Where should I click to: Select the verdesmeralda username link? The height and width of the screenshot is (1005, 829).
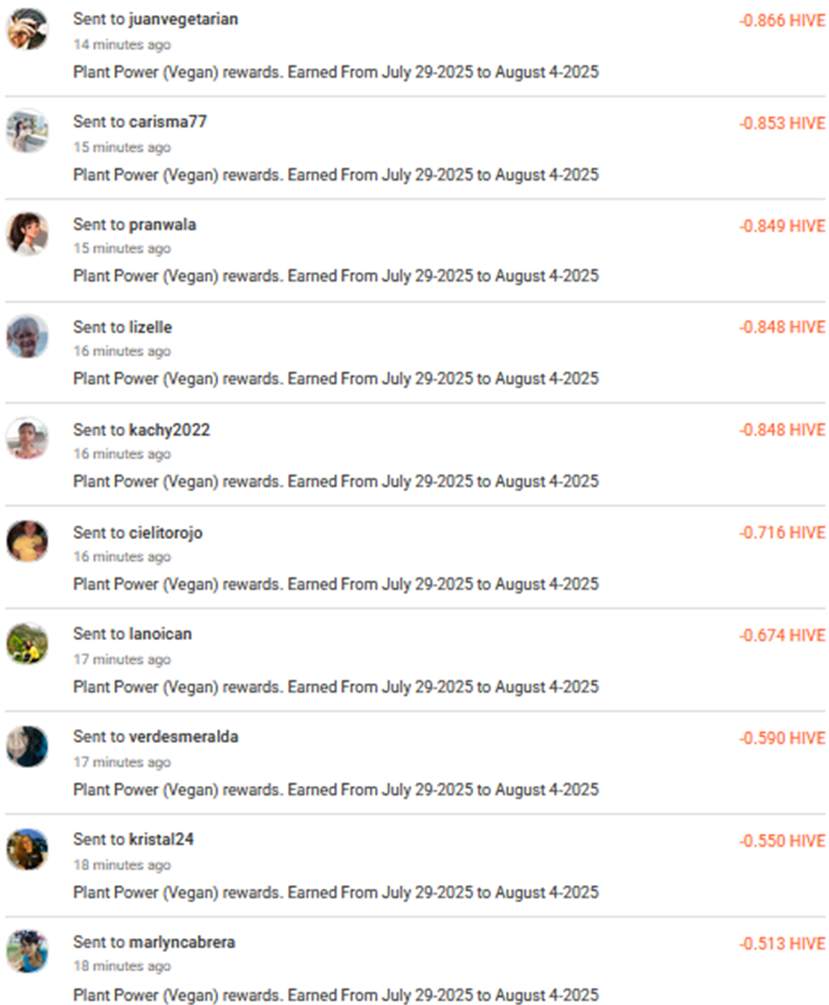point(183,736)
